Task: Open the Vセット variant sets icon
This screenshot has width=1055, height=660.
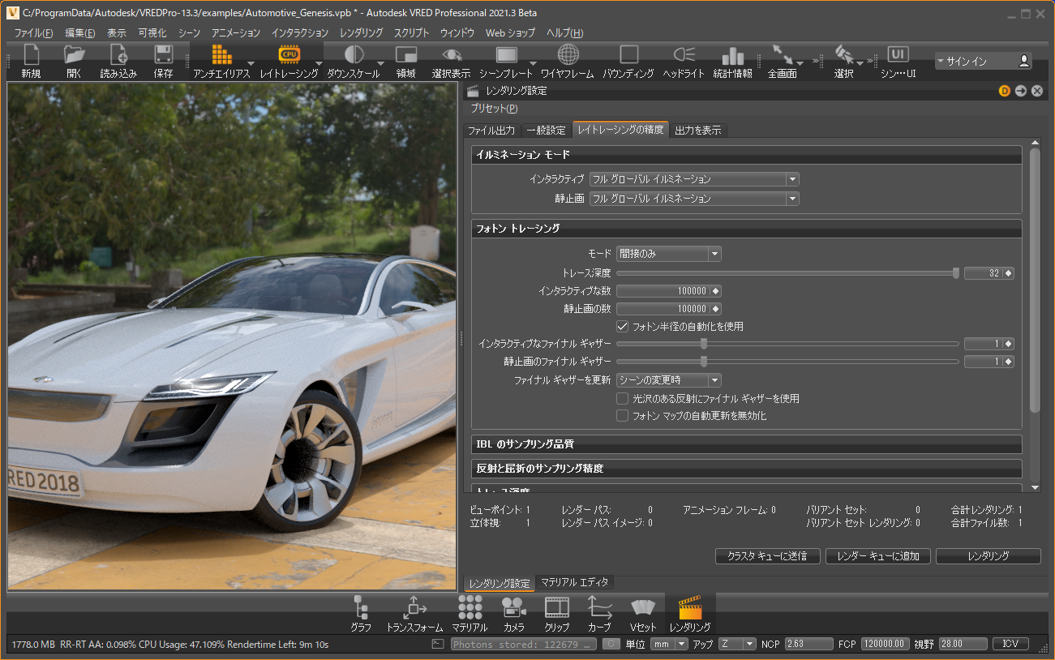Action: click(x=643, y=608)
